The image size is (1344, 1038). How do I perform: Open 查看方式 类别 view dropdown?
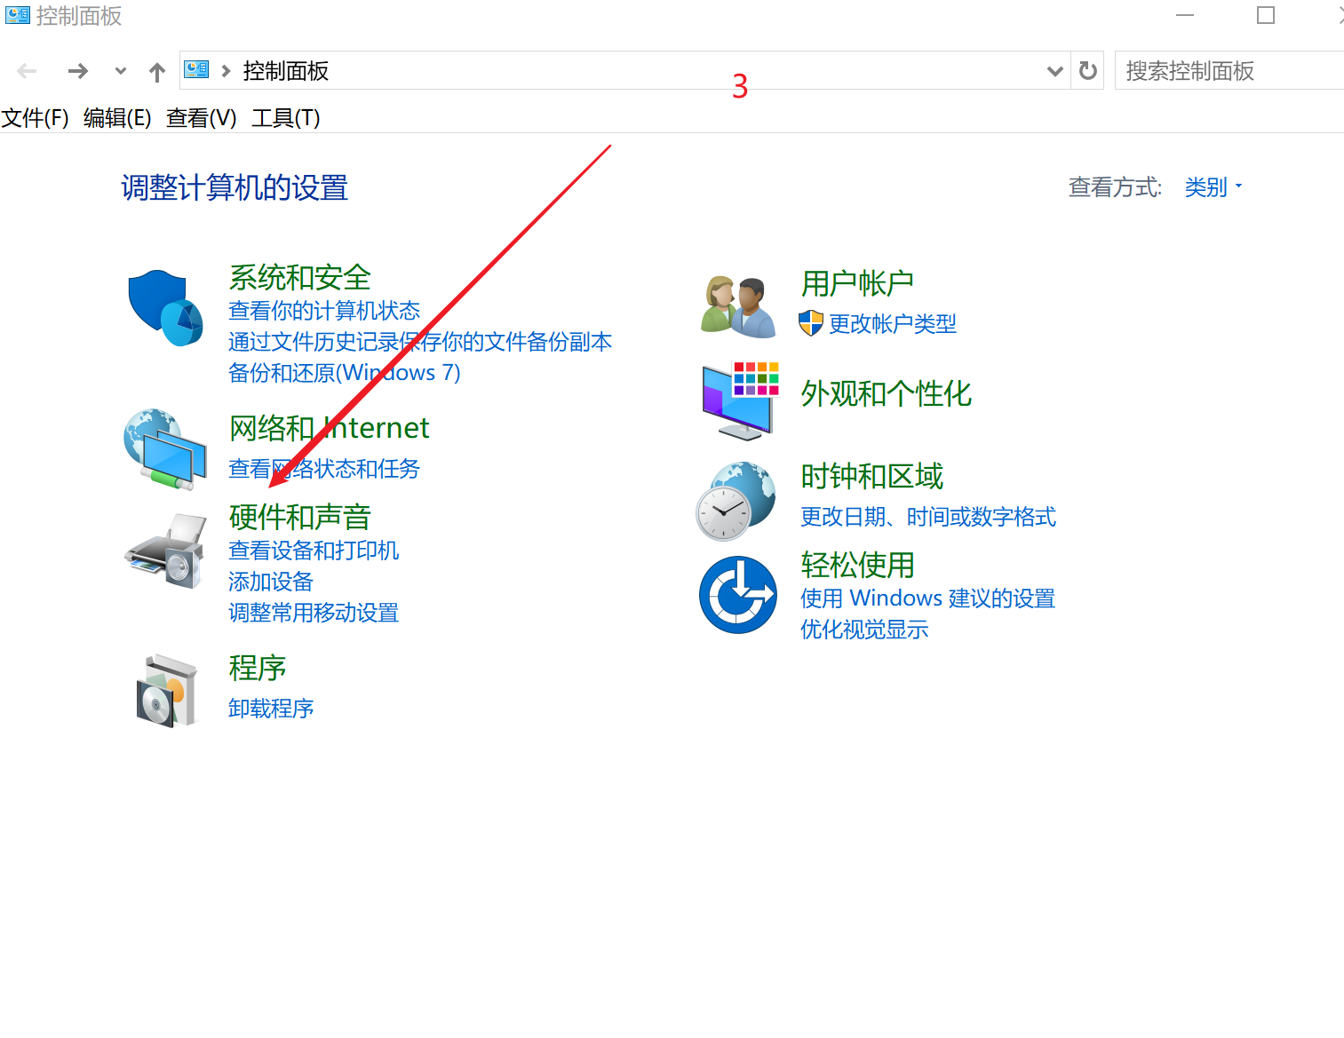(x=1213, y=187)
